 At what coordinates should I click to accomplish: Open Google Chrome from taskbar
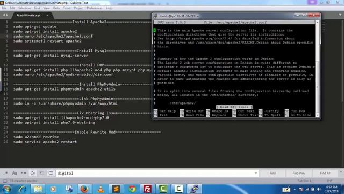tap(132, 189)
